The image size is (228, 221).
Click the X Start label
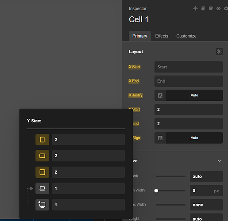point(134,67)
